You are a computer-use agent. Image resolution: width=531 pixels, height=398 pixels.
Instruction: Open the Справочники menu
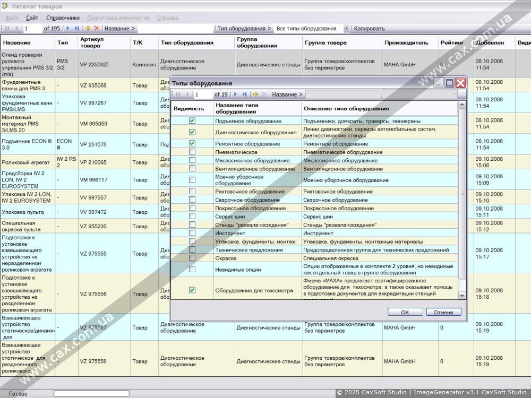(x=63, y=18)
